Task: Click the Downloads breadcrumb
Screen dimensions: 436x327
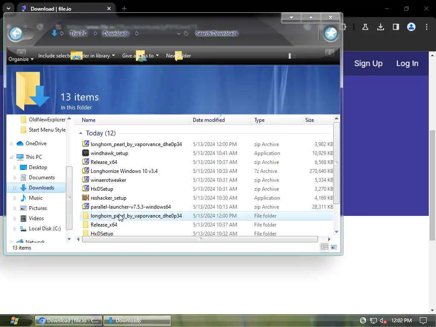Action: 116,33
